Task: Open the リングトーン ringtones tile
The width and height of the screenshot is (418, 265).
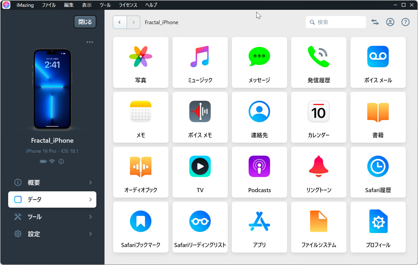Action: coord(319,172)
